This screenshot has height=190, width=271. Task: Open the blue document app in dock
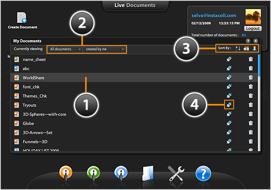coord(121,173)
